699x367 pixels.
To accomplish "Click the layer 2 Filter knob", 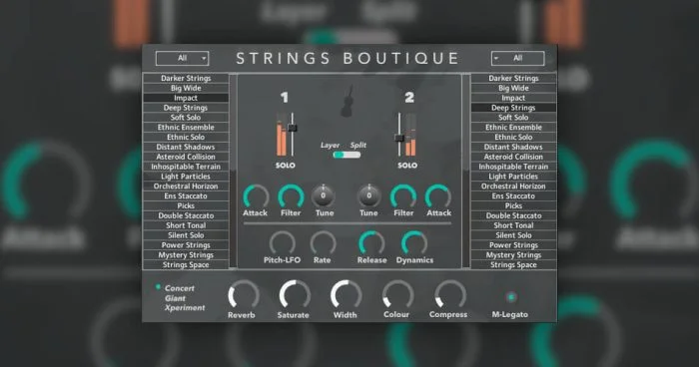I will pos(403,196).
